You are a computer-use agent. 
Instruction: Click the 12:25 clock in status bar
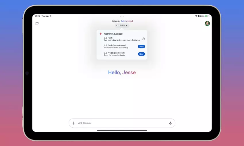point(37,16)
